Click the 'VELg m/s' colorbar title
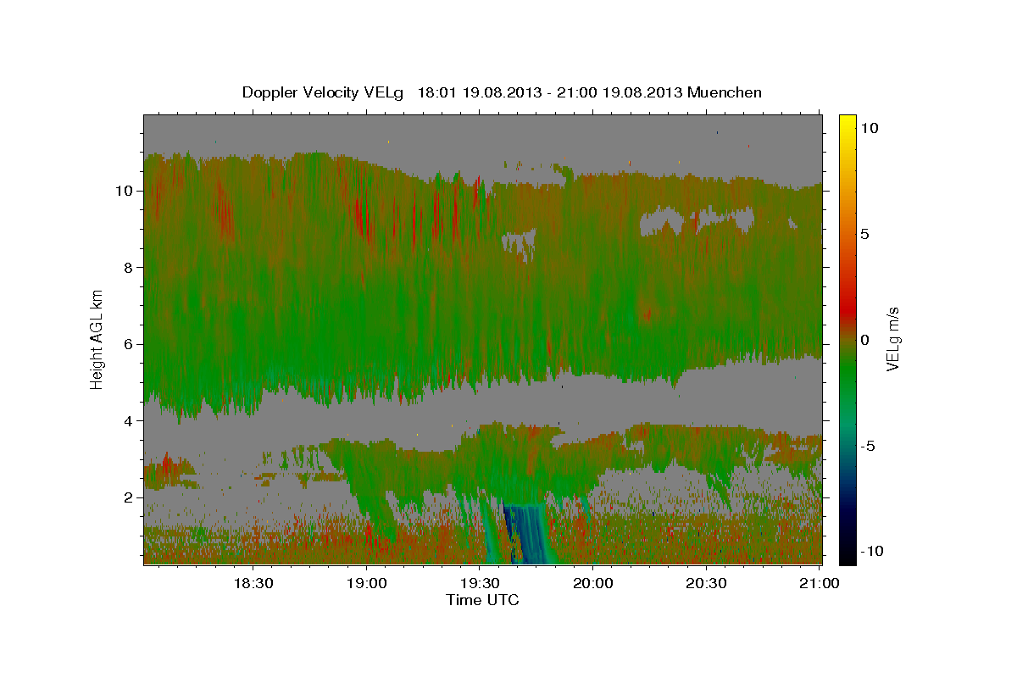The image size is (1017, 678). (x=893, y=340)
